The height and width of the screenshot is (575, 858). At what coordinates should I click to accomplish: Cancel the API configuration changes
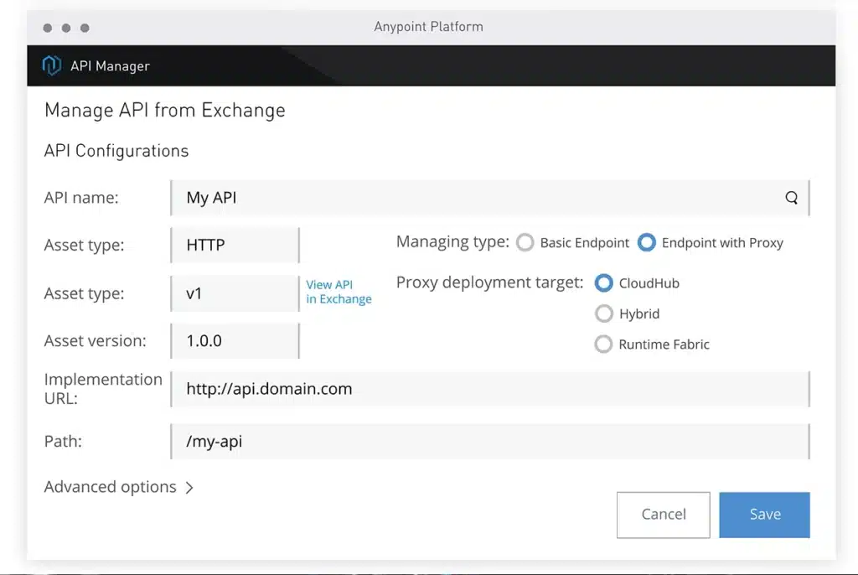tap(663, 514)
